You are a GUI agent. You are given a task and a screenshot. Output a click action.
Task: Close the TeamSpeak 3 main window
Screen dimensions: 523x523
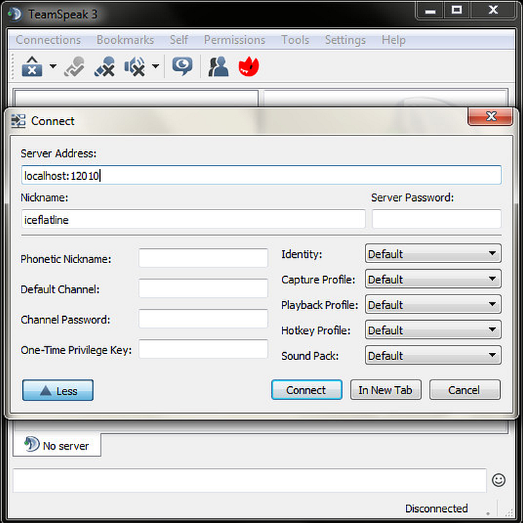pyautogui.click(x=494, y=10)
